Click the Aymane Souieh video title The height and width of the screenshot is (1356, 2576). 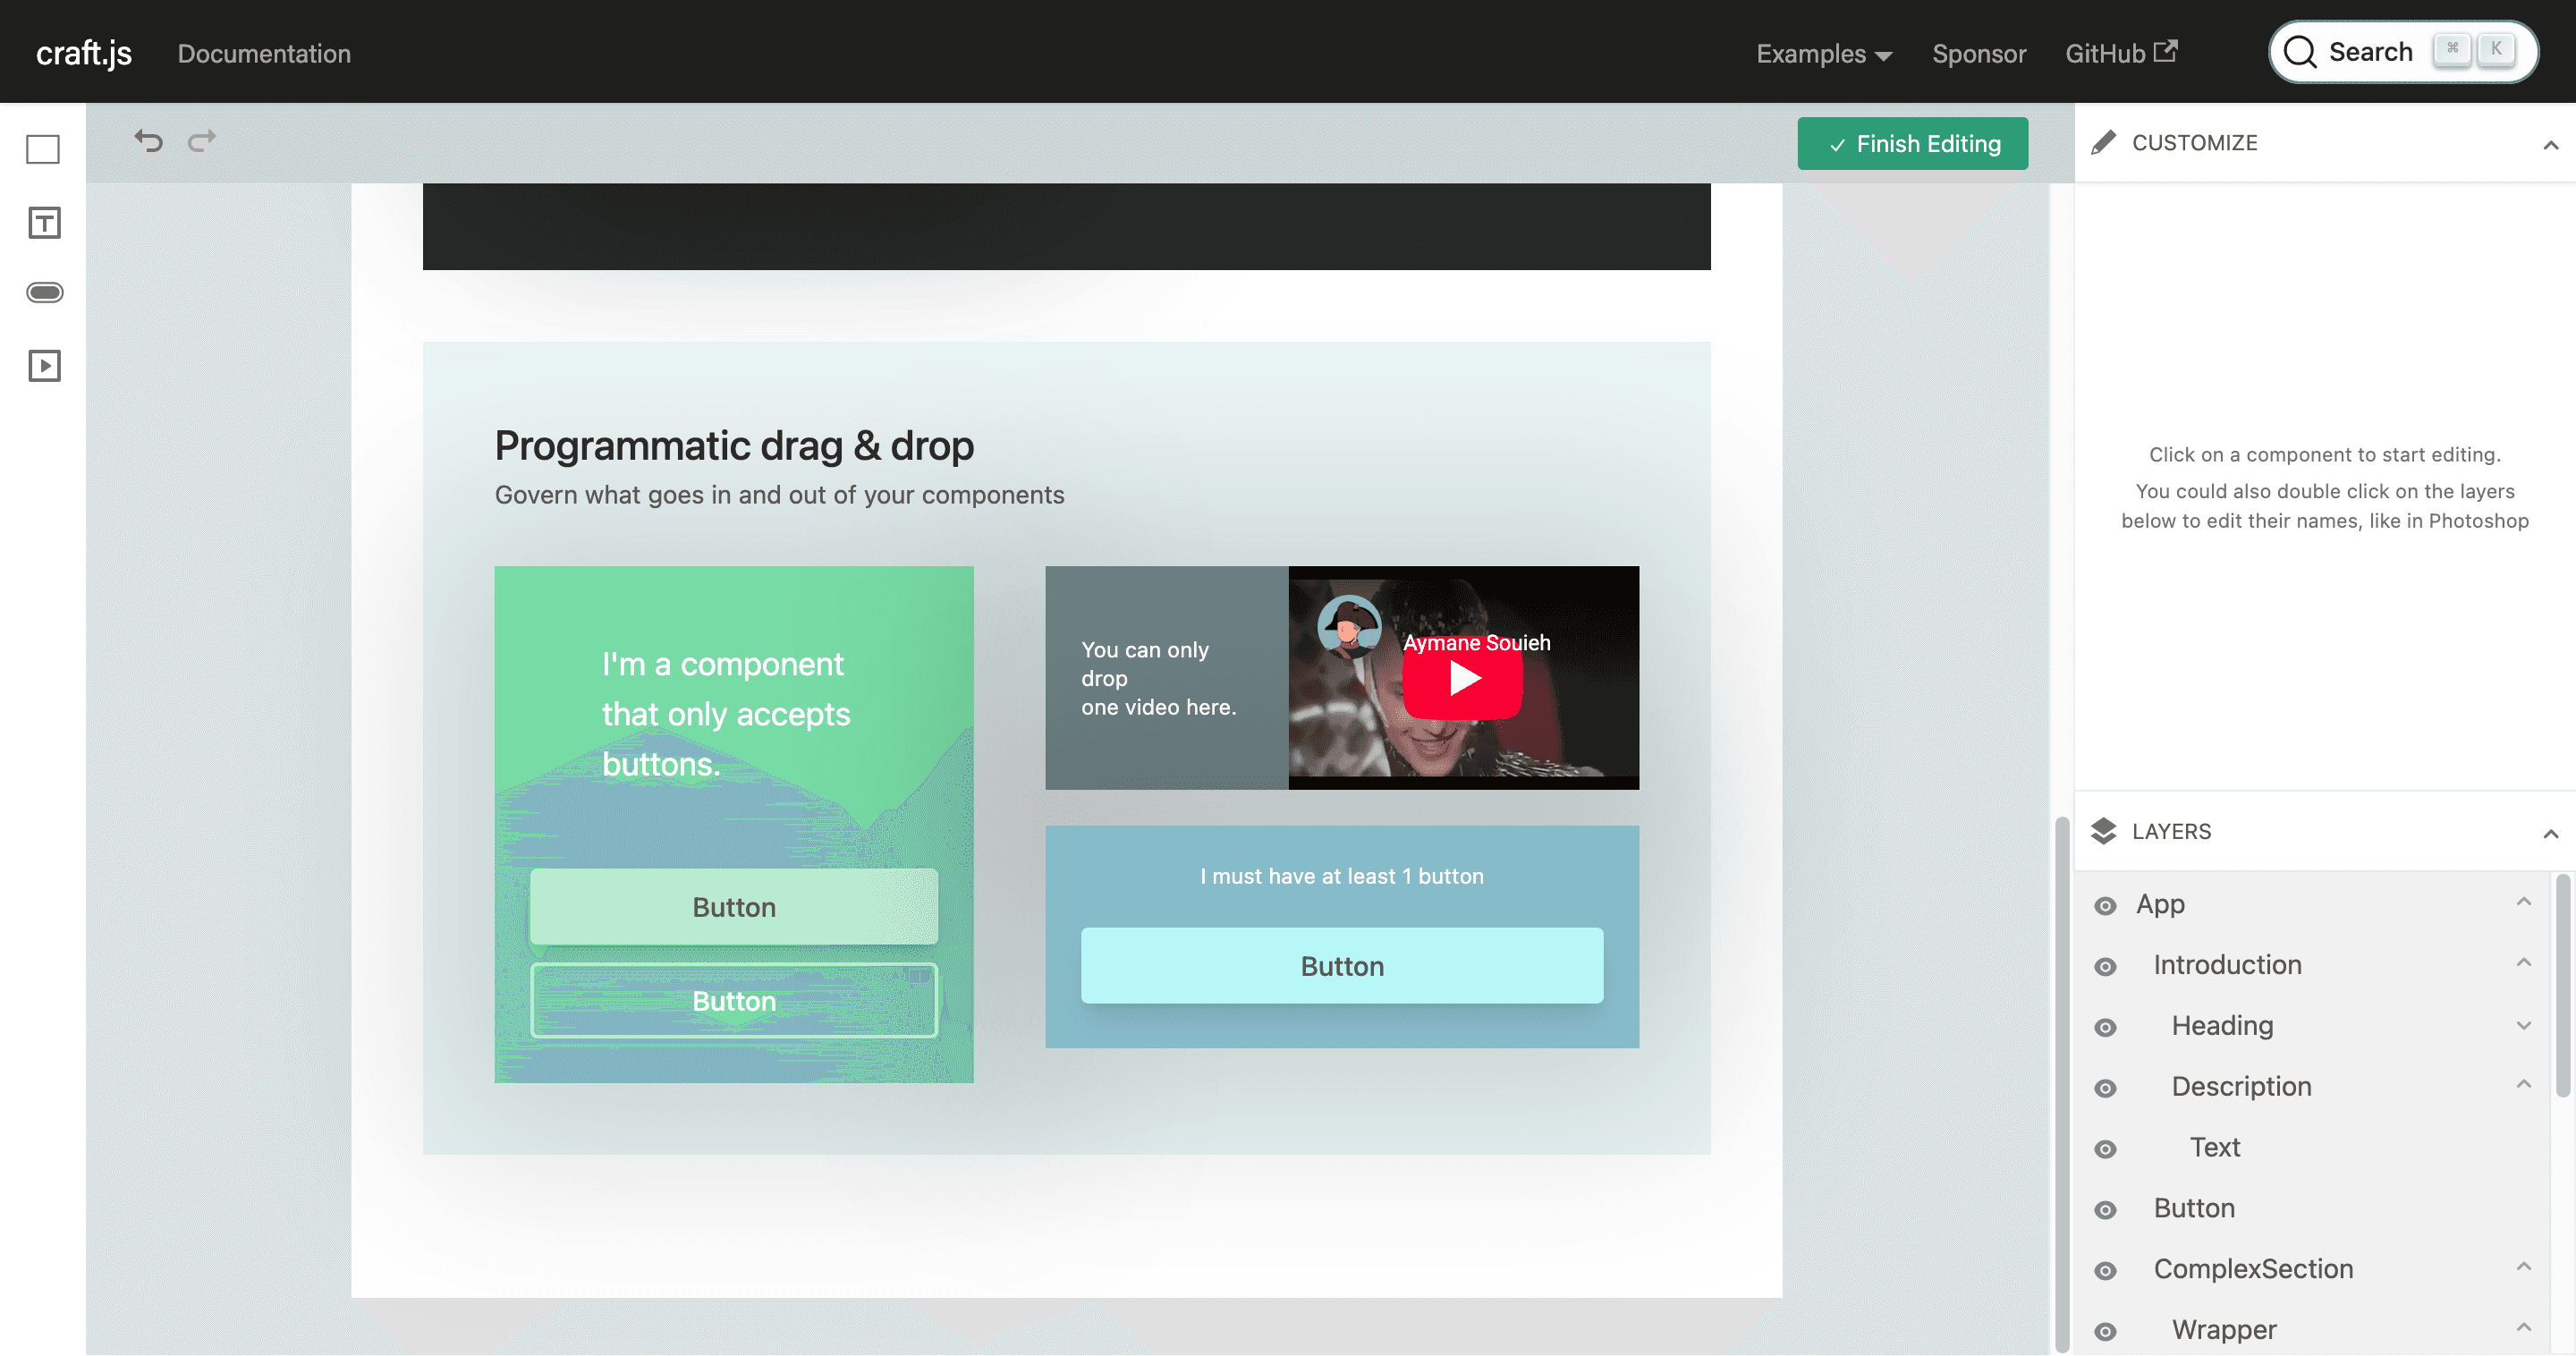coord(1476,643)
